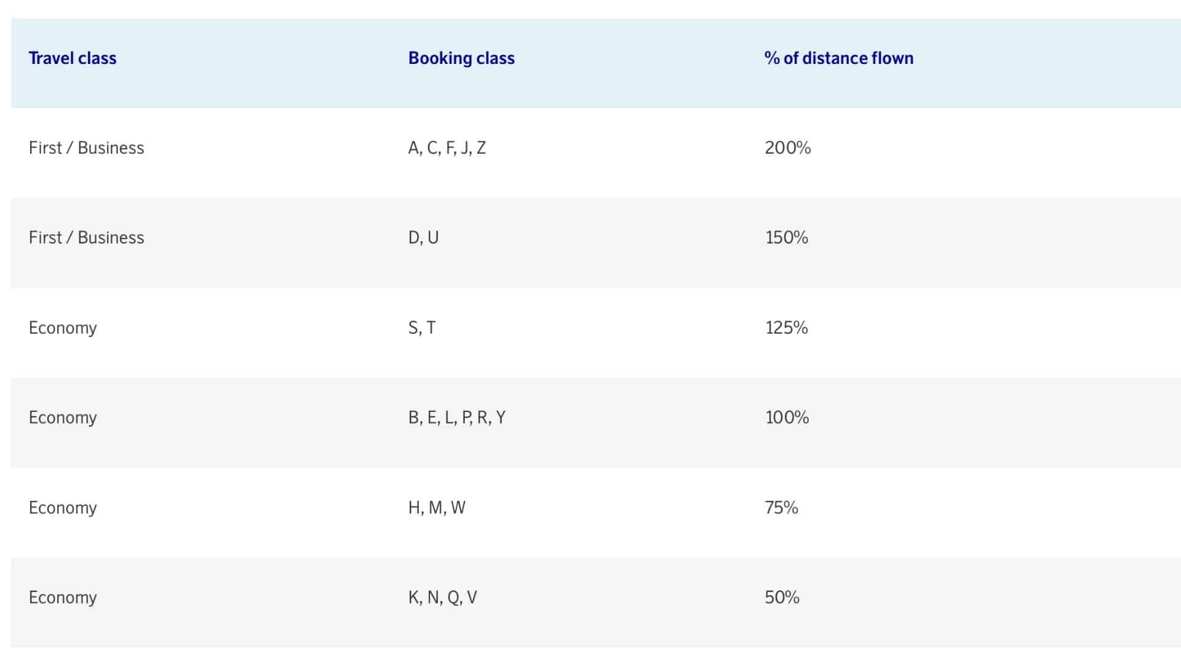Click the Travel class column header
This screenshot has height=664, width=1181.
pos(73,58)
